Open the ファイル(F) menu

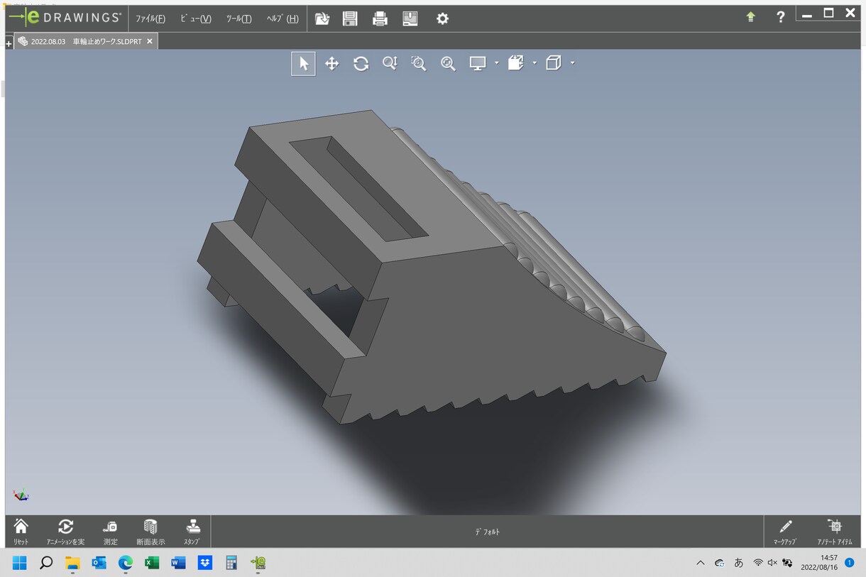pos(150,18)
